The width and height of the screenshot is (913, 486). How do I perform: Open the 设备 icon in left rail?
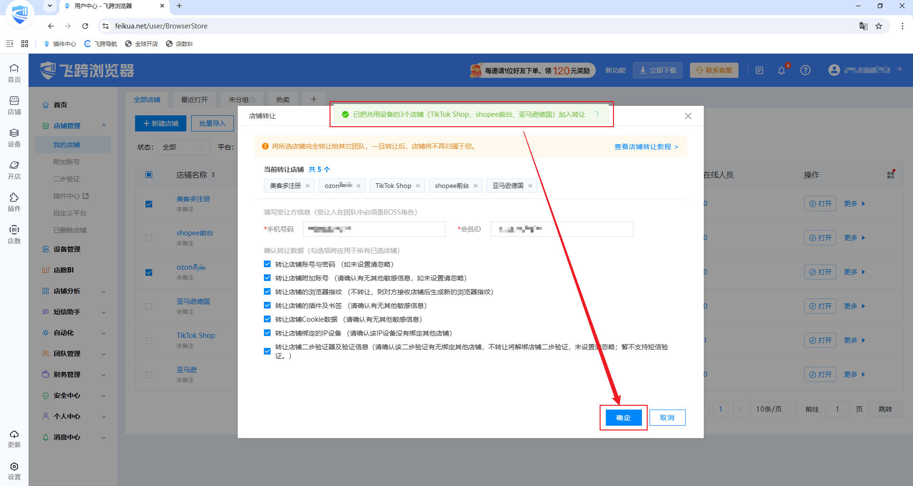(x=14, y=138)
